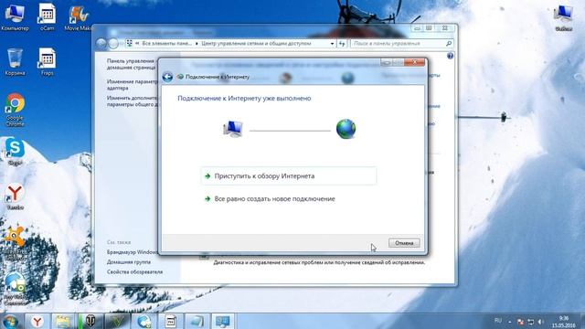Switch to the network control panel taskbar icon
Viewport: 585px width, 329px height.
click(223, 321)
